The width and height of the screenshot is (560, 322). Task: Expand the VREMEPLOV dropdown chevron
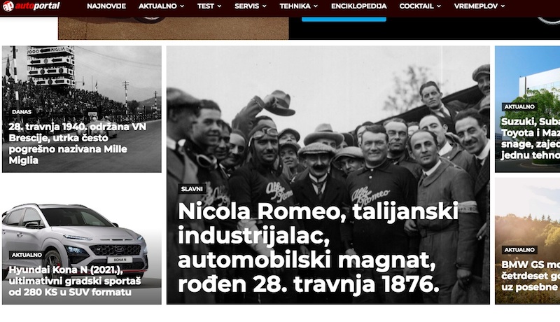pyautogui.click(x=503, y=6)
